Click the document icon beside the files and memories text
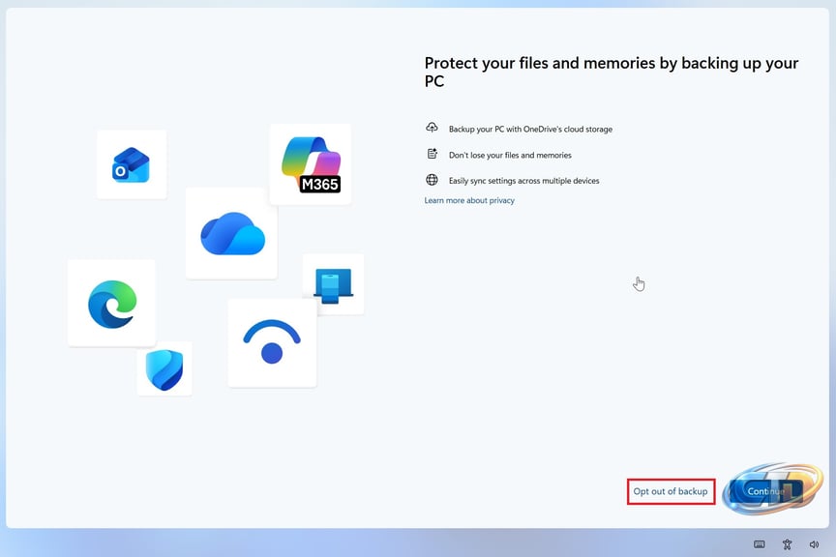This screenshot has height=557, width=836. click(432, 154)
